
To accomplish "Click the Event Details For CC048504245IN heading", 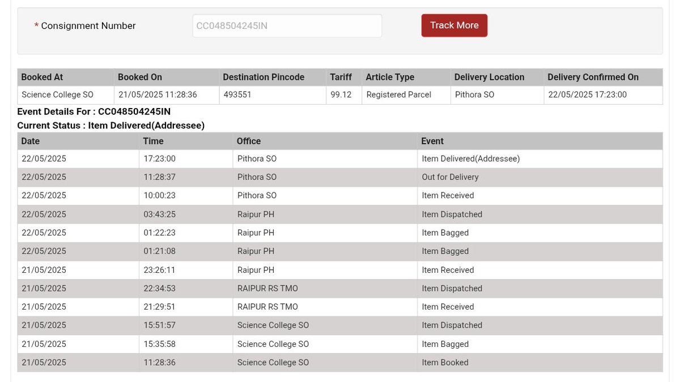I will click(x=94, y=111).
